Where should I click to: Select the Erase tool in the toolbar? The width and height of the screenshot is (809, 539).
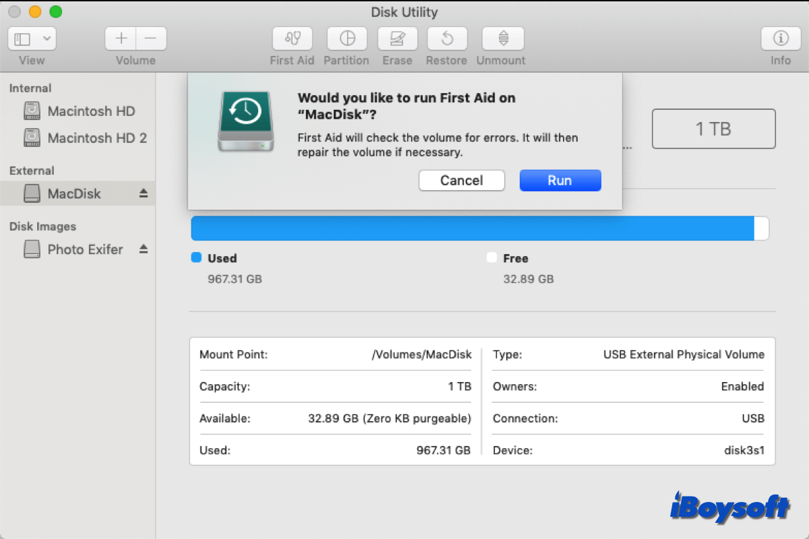[397, 38]
